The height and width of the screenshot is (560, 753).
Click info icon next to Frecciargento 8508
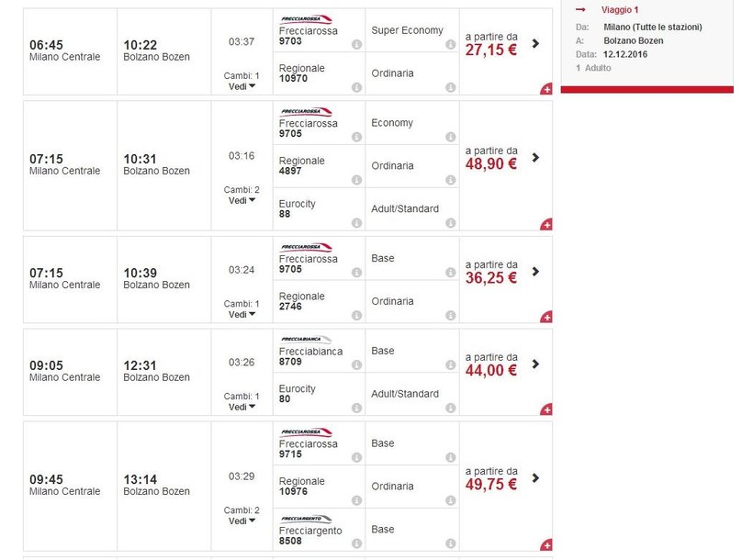point(356,543)
